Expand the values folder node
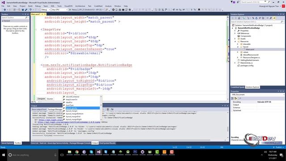The width and height of the screenshot is (286, 161). click(x=238, y=52)
